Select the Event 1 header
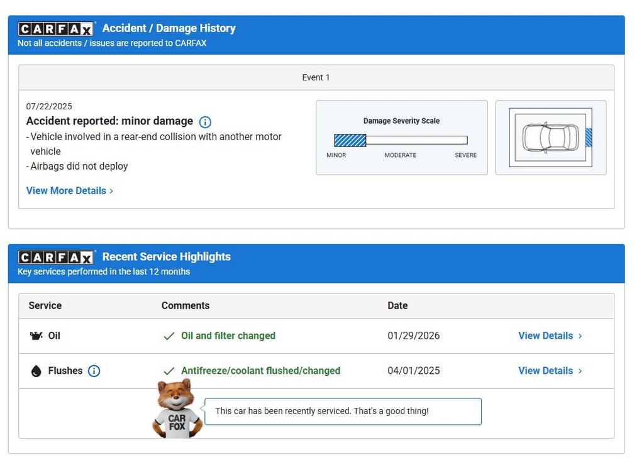The width and height of the screenshot is (644, 465). click(316, 78)
